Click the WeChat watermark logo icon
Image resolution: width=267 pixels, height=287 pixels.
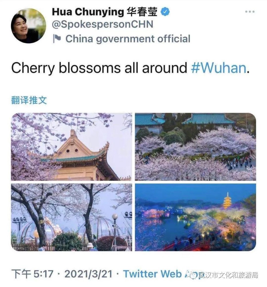point(194,275)
